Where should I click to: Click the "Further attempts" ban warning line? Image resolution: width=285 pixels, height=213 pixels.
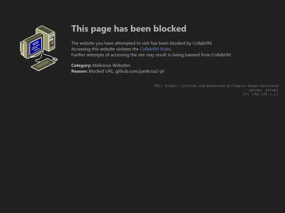[x=151, y=55]
